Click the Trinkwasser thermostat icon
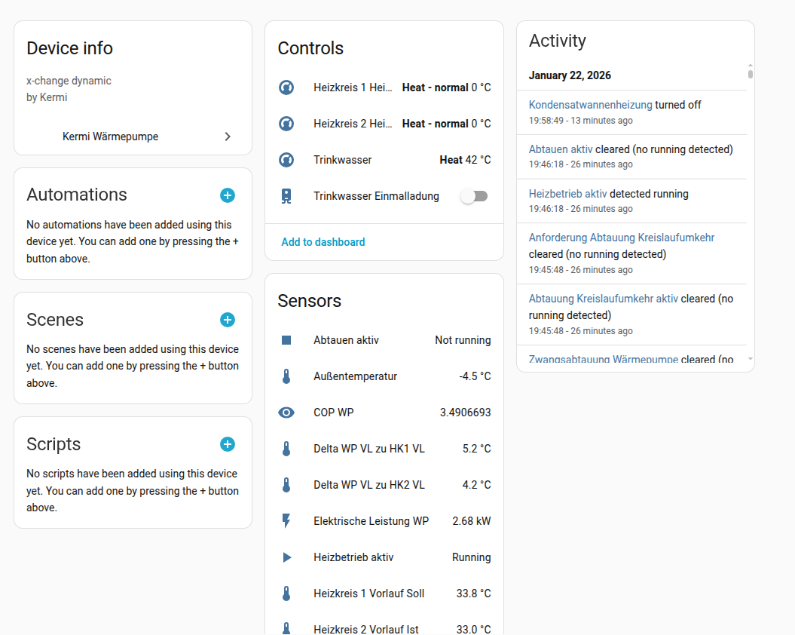The height and width of the screenshot is (635, 795). coord(286,160)
